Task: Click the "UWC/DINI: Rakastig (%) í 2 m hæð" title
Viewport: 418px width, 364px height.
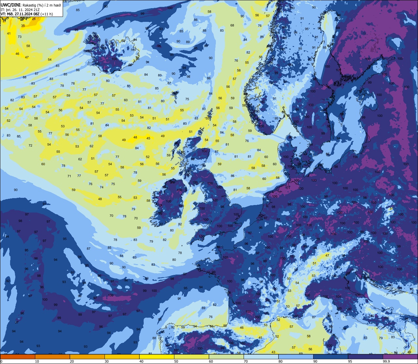Action: click(x=31, y=5)
